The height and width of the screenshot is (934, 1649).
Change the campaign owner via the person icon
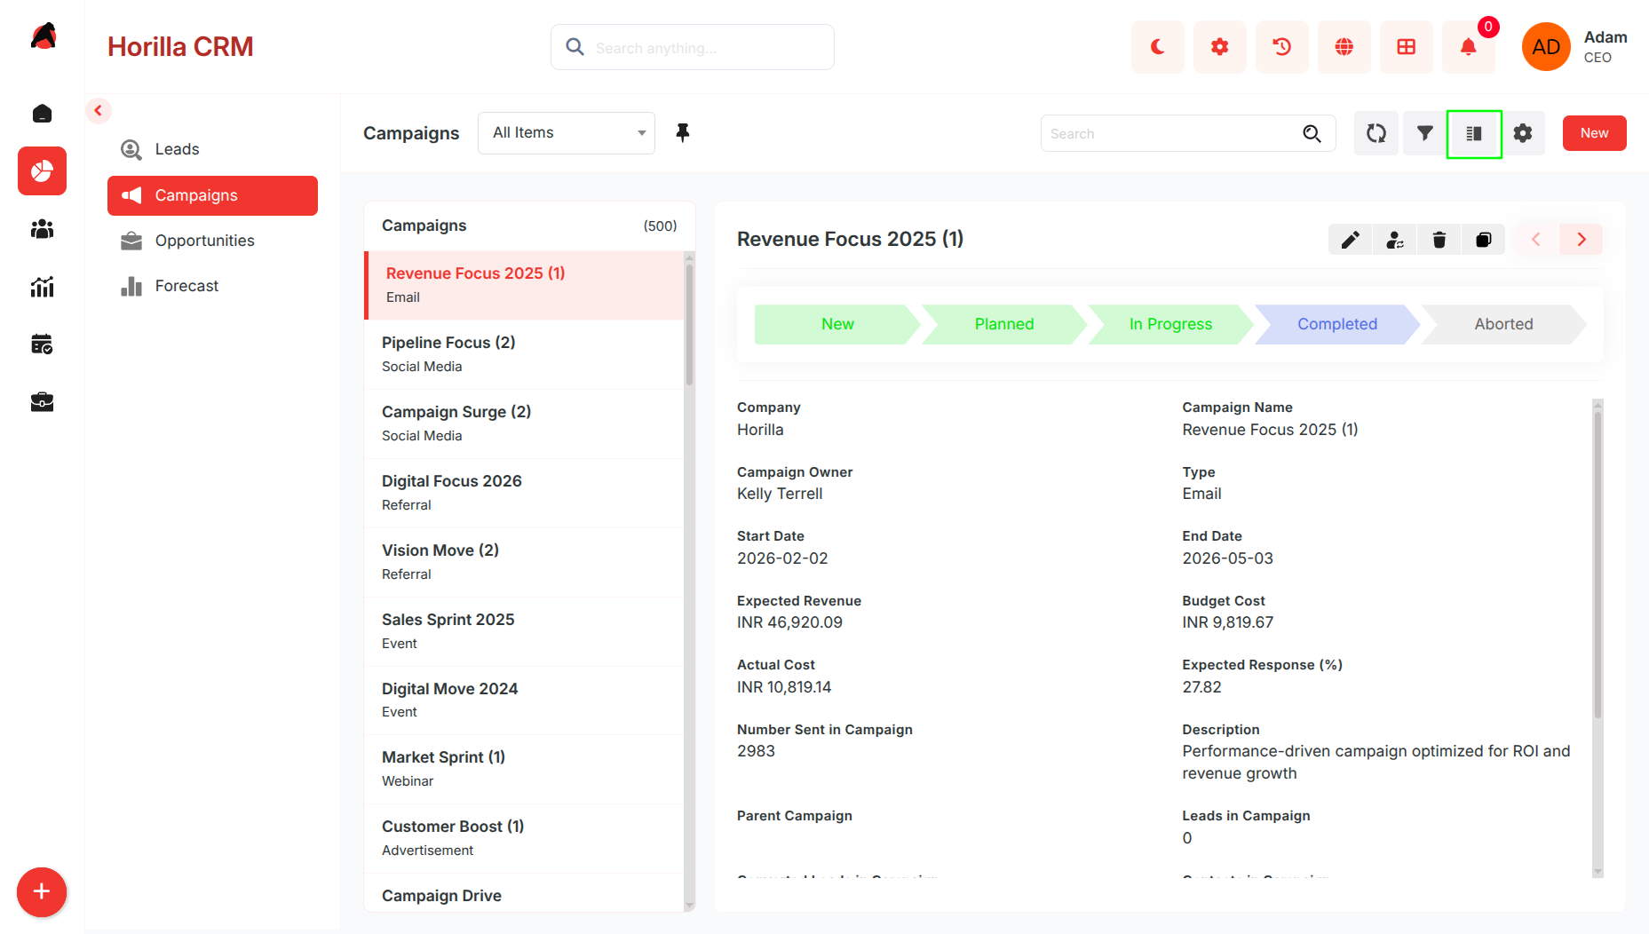point(1394,240)
